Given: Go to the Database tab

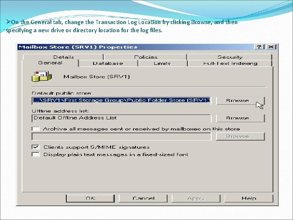Looking at the screenshot, I should point(108,63).
